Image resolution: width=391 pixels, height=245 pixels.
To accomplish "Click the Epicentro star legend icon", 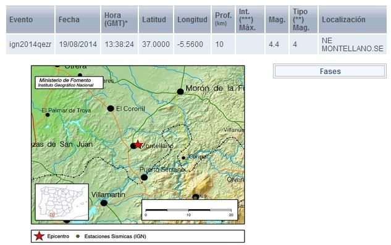I will point(39,236).
